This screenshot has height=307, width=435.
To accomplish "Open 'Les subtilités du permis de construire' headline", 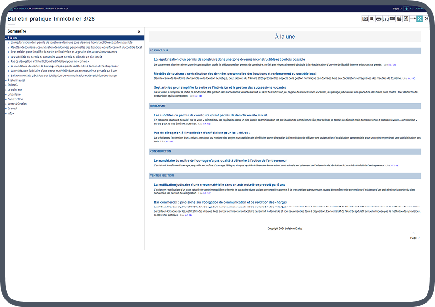I will 210,115.
